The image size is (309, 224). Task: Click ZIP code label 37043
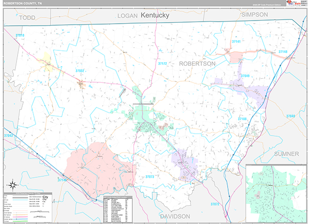[8, 136]
